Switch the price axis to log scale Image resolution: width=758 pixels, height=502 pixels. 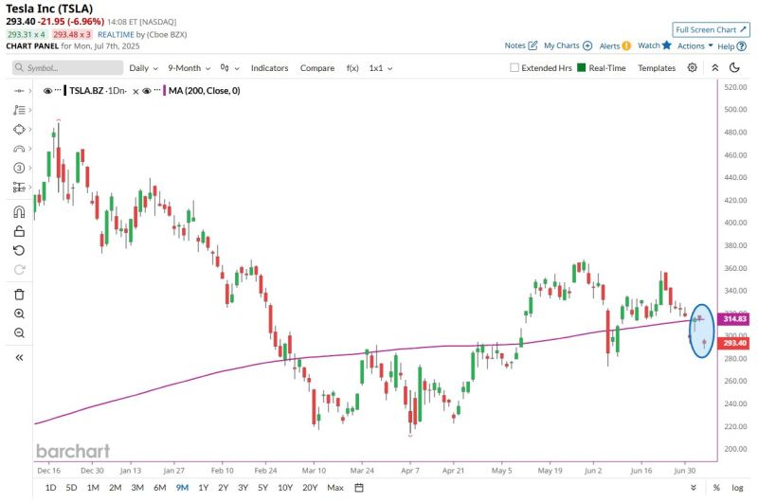pyautogui.click(x=737, y=487)
